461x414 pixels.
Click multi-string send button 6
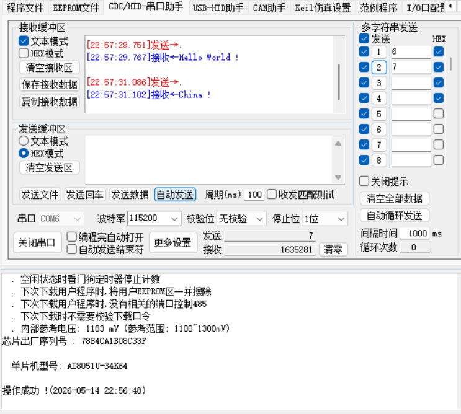pos(378,130)
